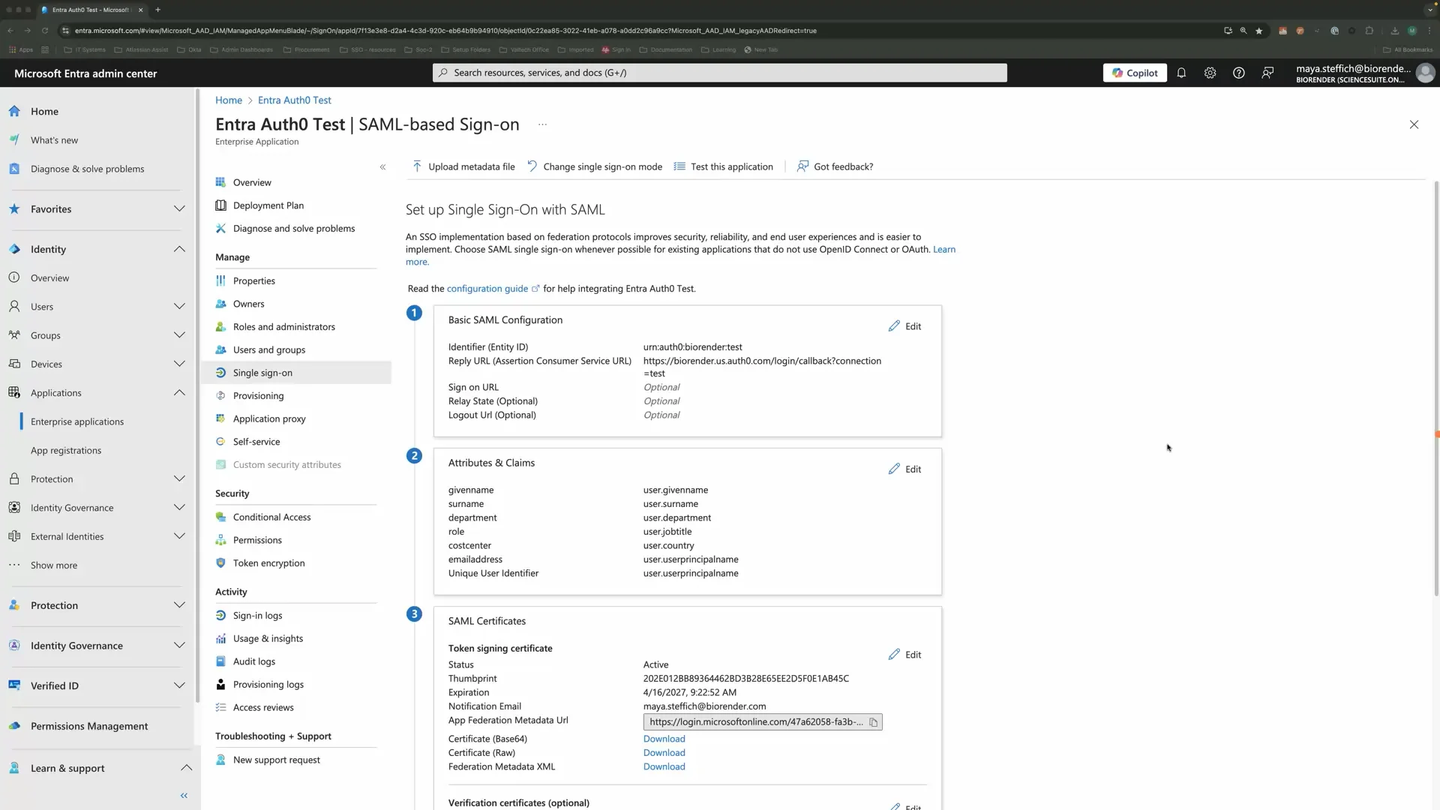Open the notifications bell icon
This screenshot has height=810, width=1440.
1182,73
